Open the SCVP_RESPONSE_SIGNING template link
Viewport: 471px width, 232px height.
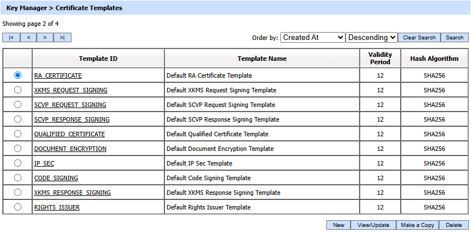pyautogui.click(x=71, y=119)
